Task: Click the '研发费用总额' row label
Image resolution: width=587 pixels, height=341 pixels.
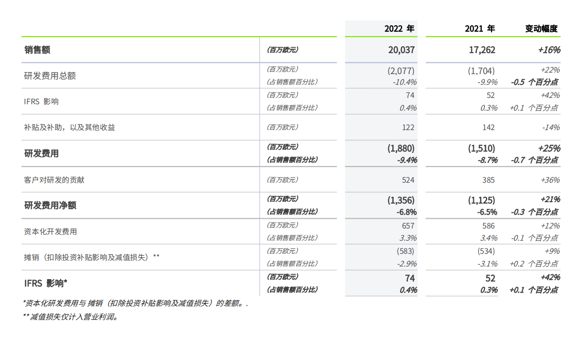Action: point(50,76)
